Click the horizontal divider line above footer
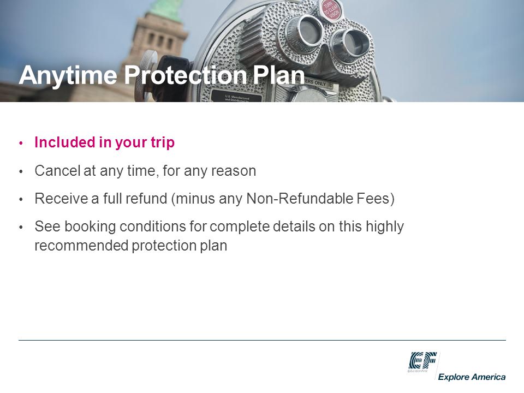This screenshot has height=393, width=524. [262, 340]
